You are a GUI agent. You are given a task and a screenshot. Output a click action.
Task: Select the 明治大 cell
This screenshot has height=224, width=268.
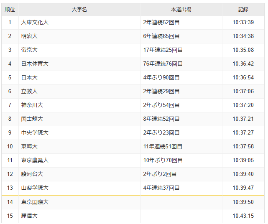click(79, 36)
